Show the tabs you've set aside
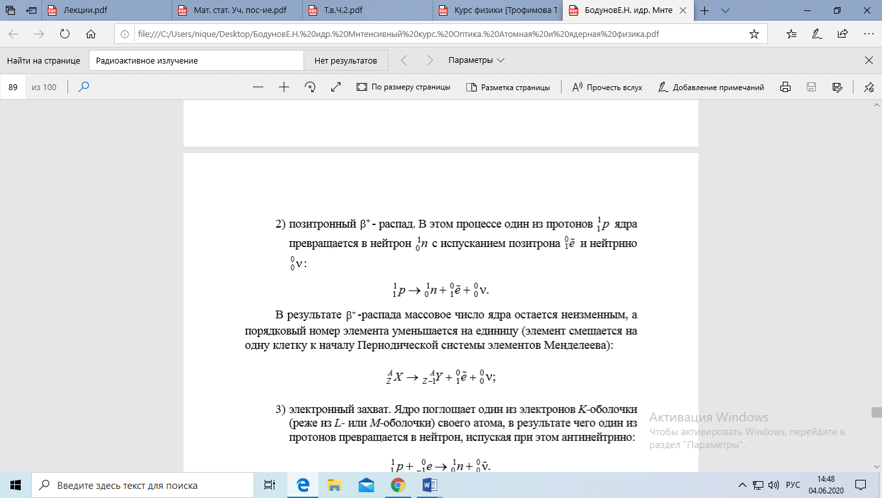The width and height of the screenshot is (882, 498). tap(10, 10)
